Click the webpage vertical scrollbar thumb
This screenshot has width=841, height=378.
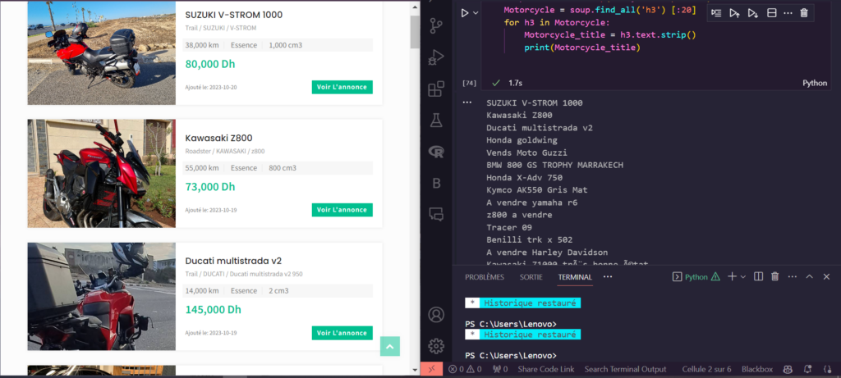pyautogui.click(x=415, y=32)
